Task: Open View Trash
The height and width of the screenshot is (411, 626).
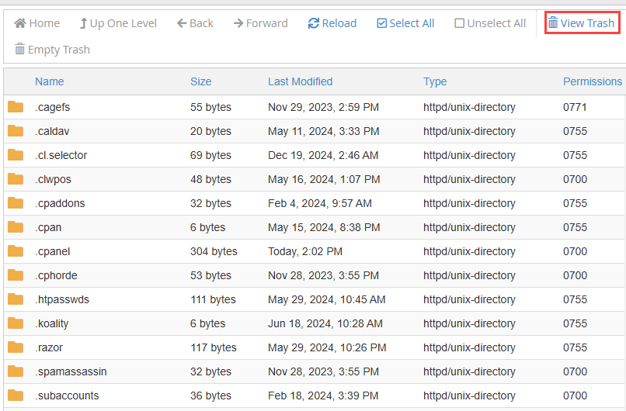Action: click(x=581, y=23)
